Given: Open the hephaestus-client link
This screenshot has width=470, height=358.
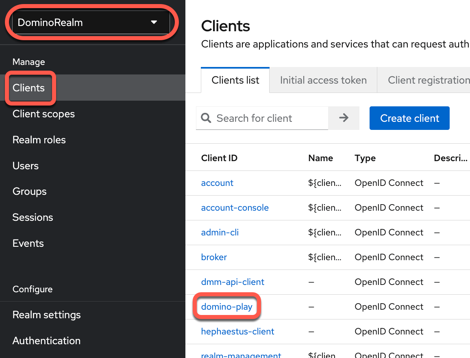Looking at the screenshot, I should (x=237, y=332).
